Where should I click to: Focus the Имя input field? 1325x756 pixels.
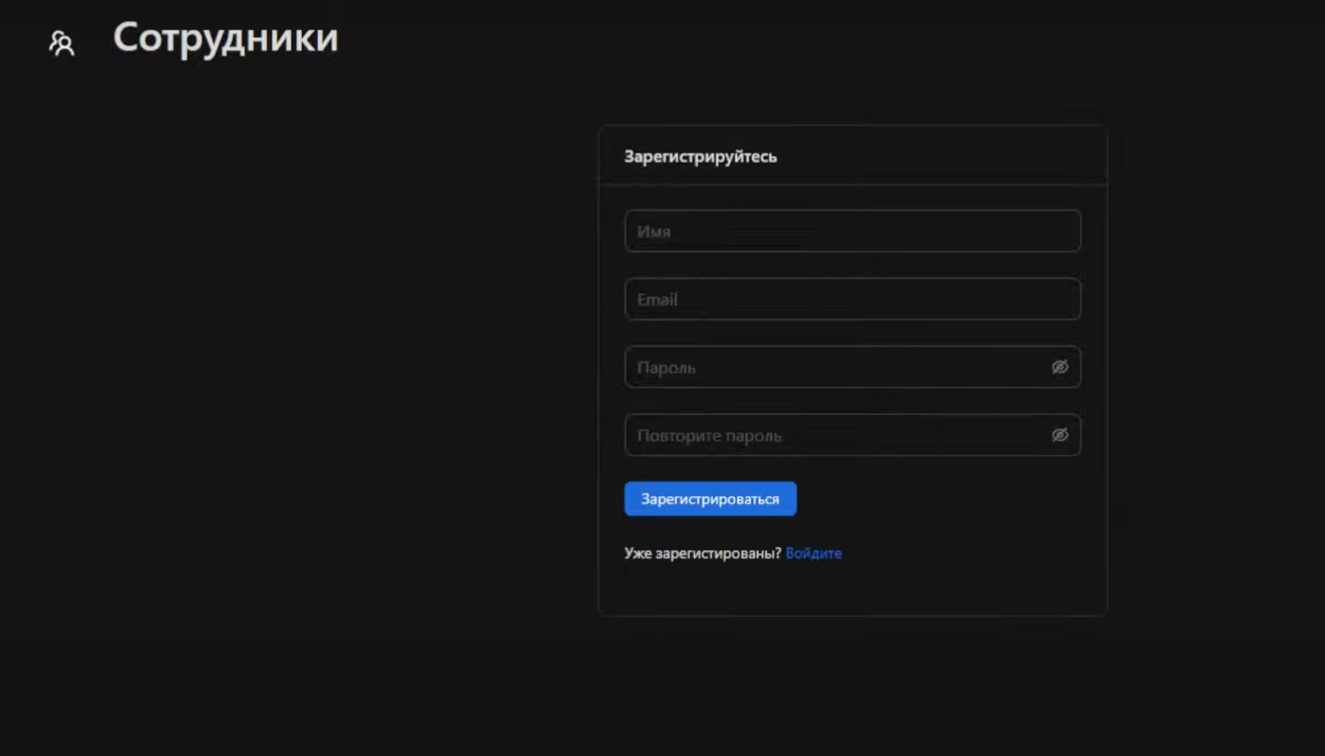point(852,231)
